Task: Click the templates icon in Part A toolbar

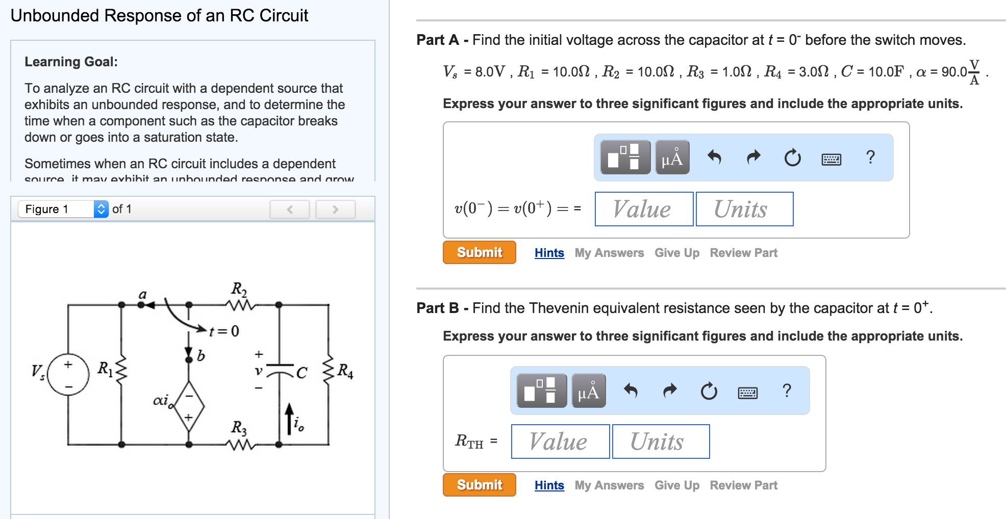Action: click(x=625, y=157)
